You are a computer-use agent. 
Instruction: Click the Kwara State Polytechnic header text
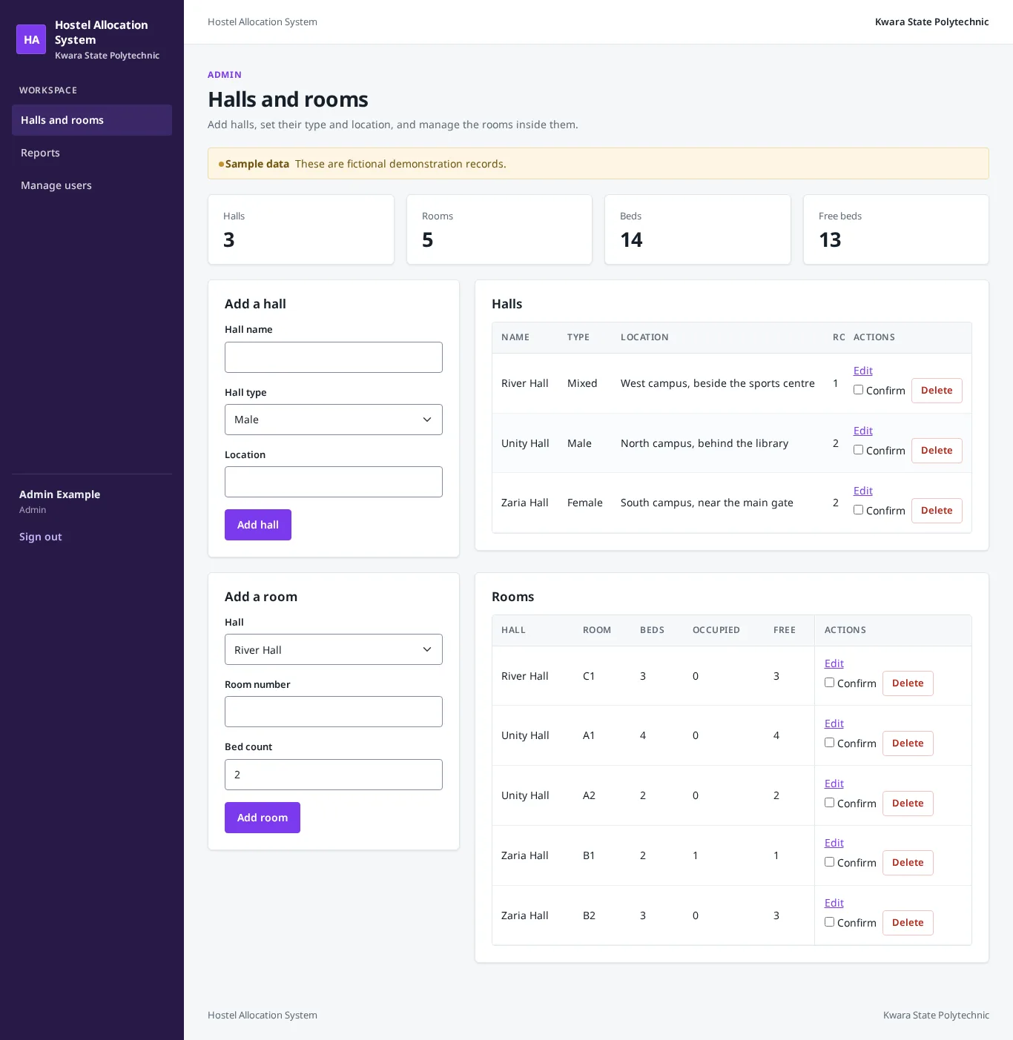coord(931,21)
